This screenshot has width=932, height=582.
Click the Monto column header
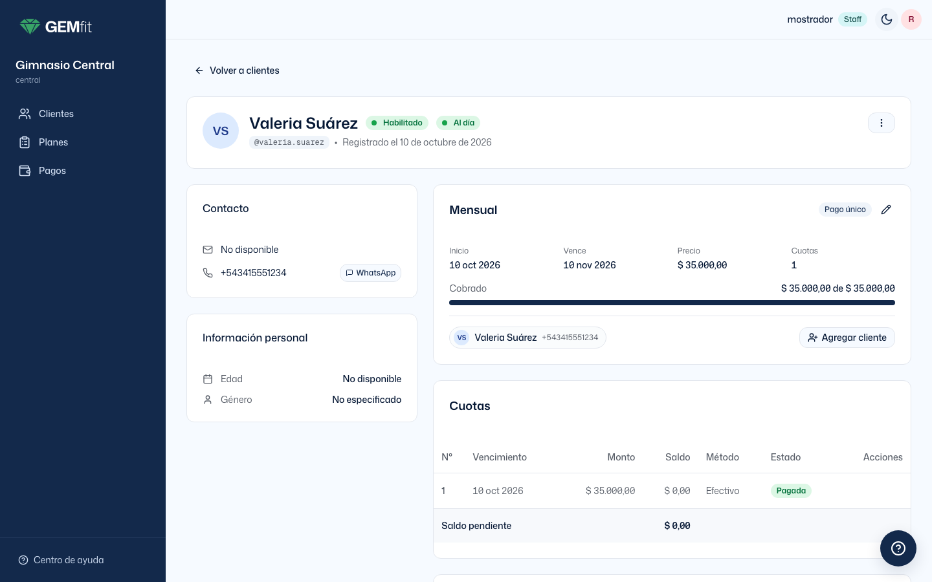coord(621,457)
